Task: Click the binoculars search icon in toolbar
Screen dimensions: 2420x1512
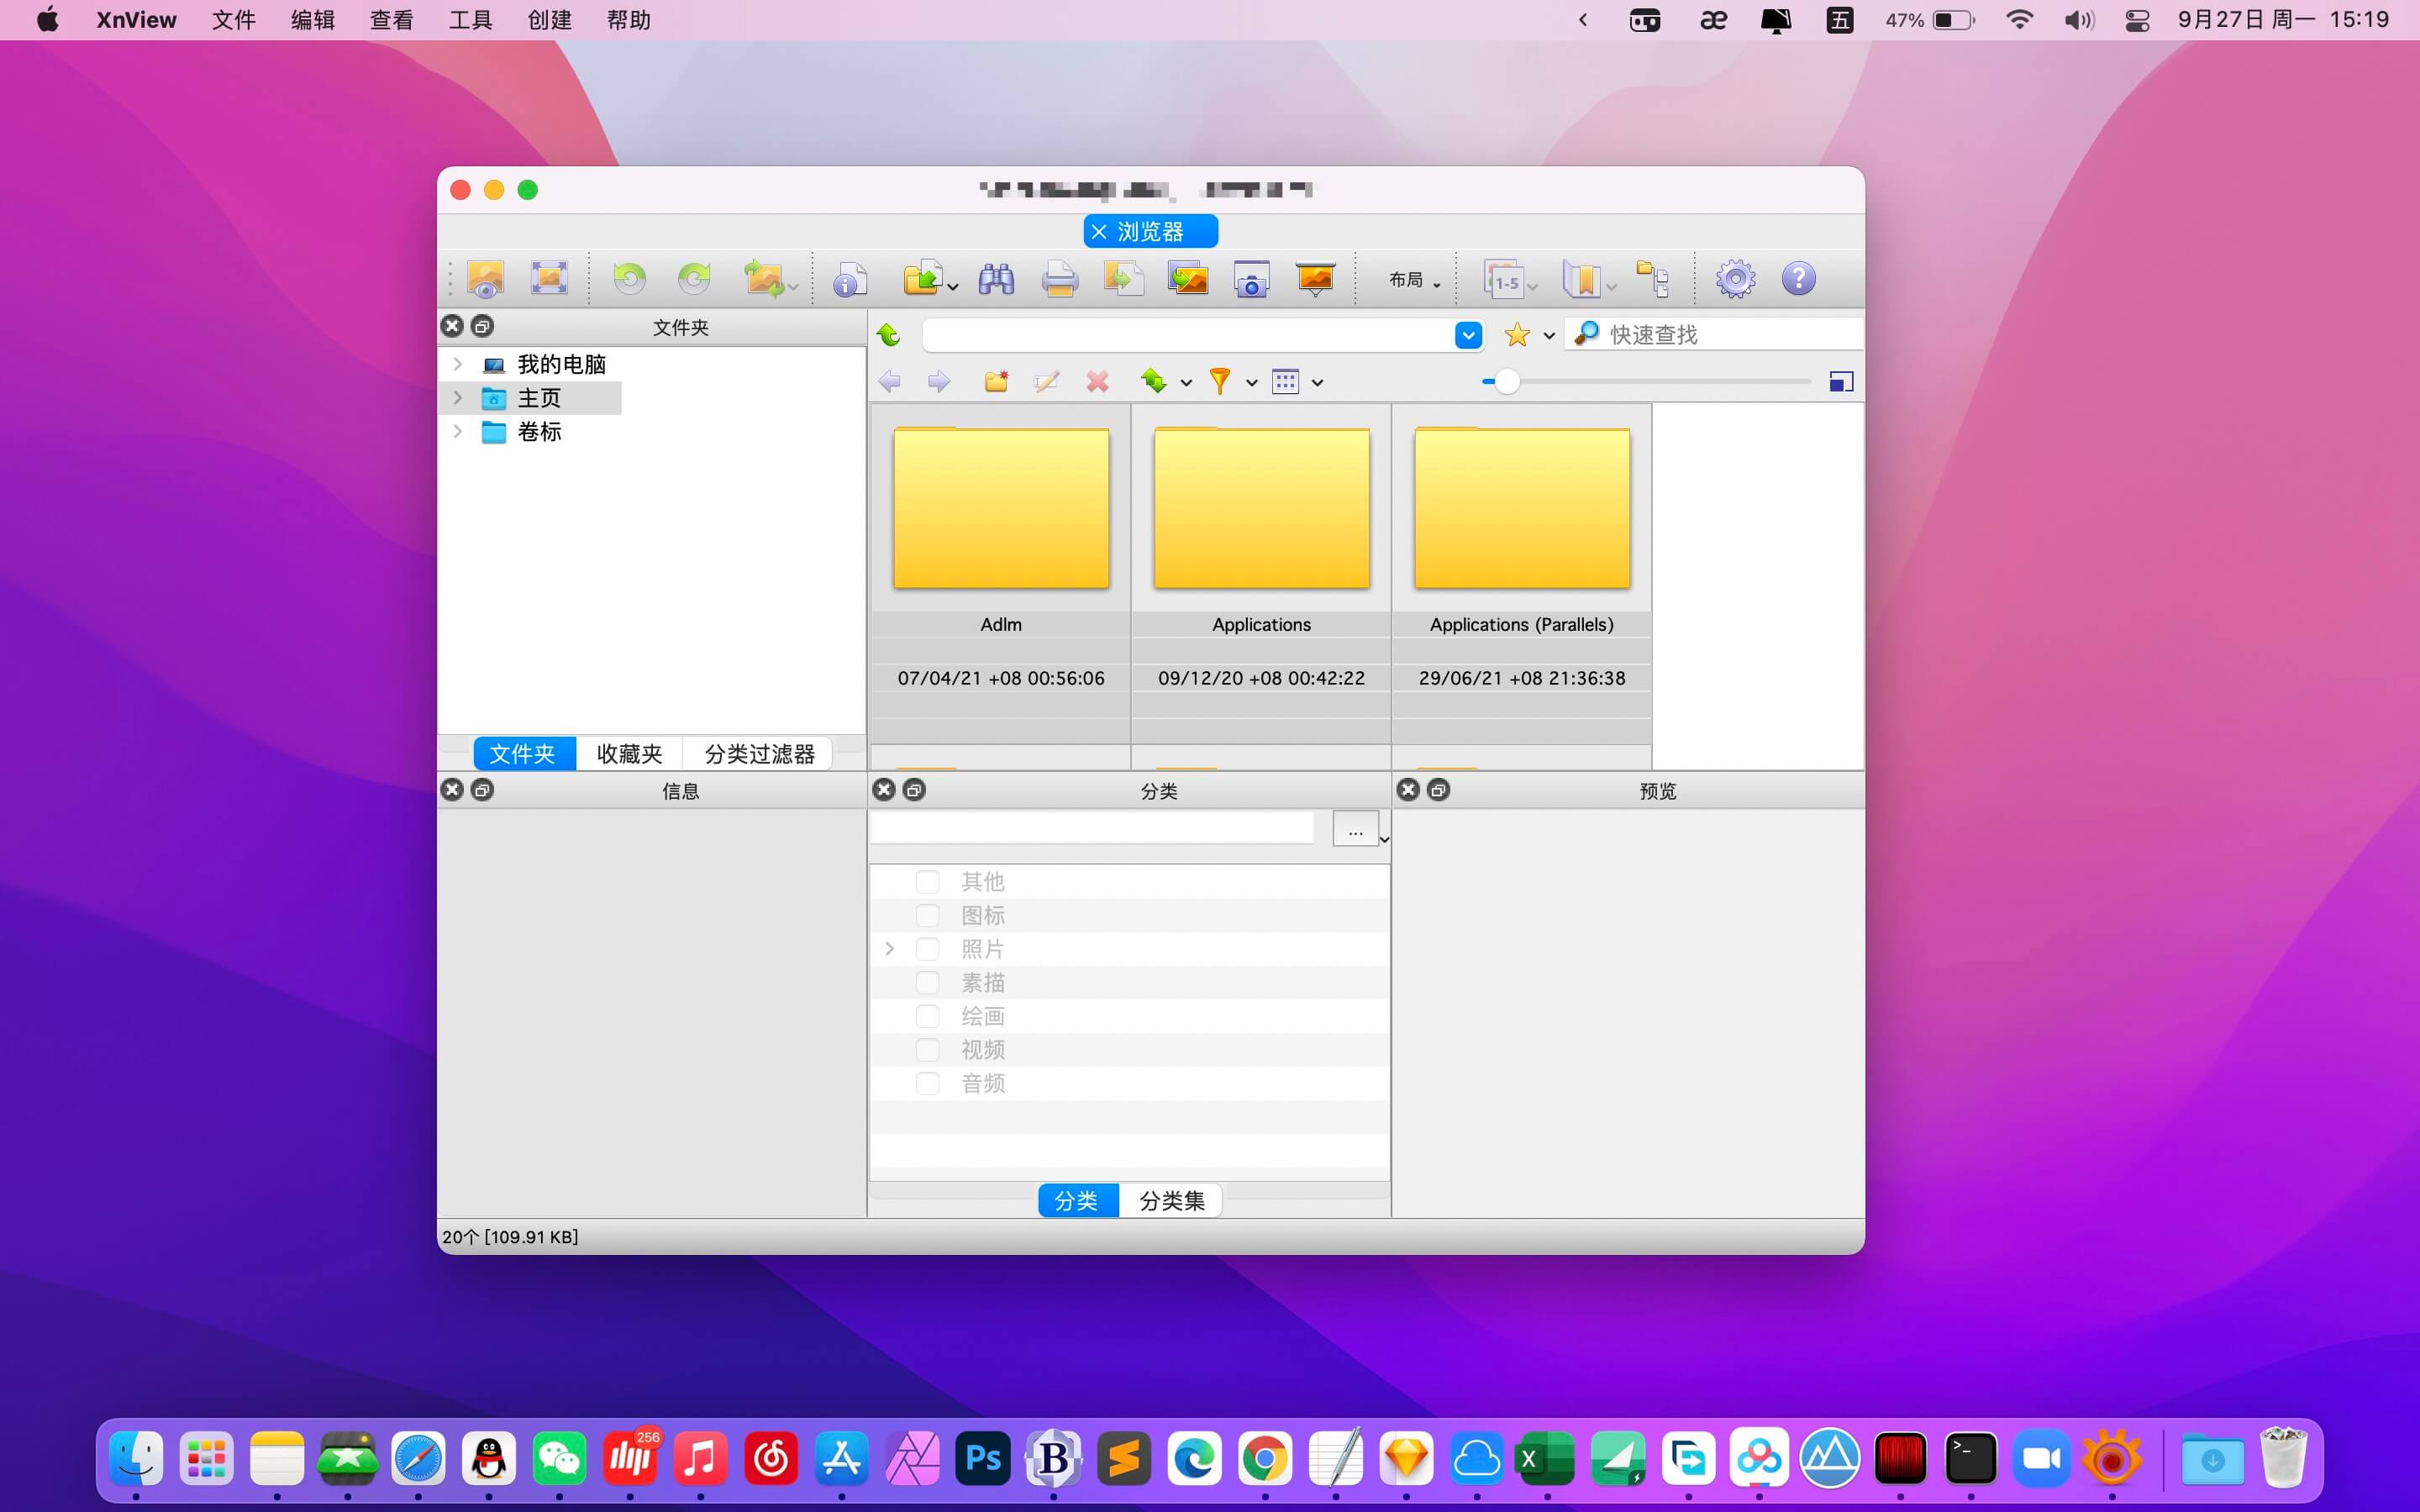Action: 996,279
